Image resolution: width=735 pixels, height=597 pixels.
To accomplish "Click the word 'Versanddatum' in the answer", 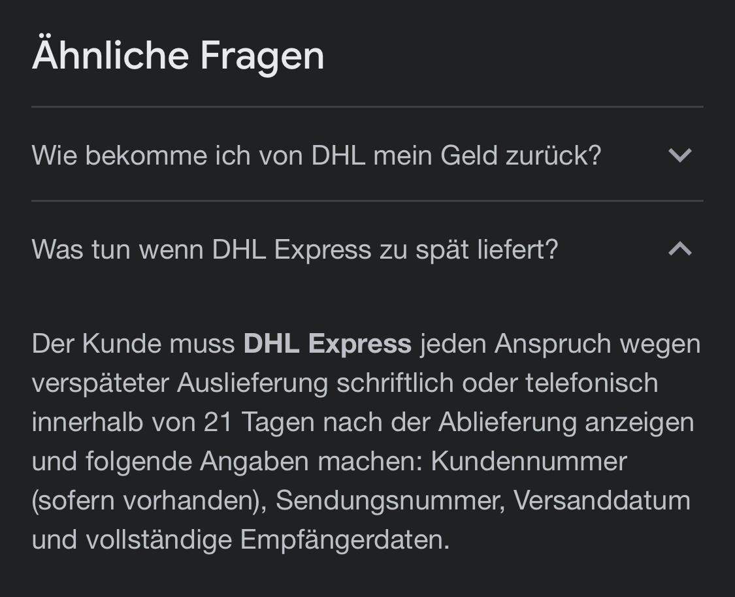I will (x=602, y=500).
